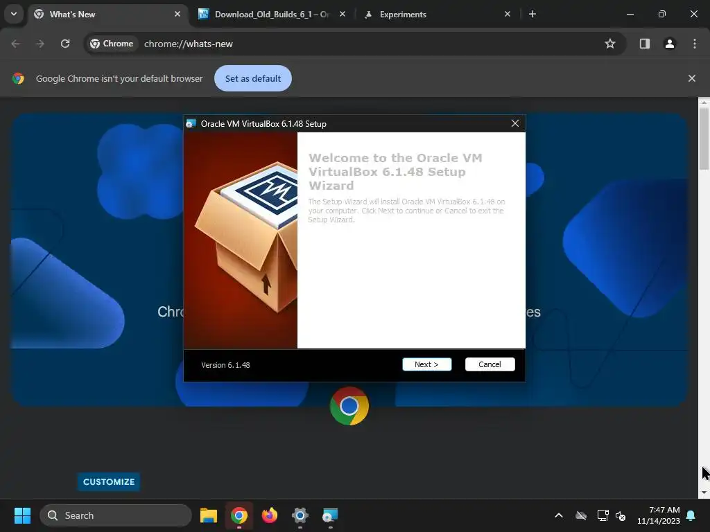Dismiss the default browser notification bar
The height and width of the screenshot is (532, 710).
tap(691, 78)
